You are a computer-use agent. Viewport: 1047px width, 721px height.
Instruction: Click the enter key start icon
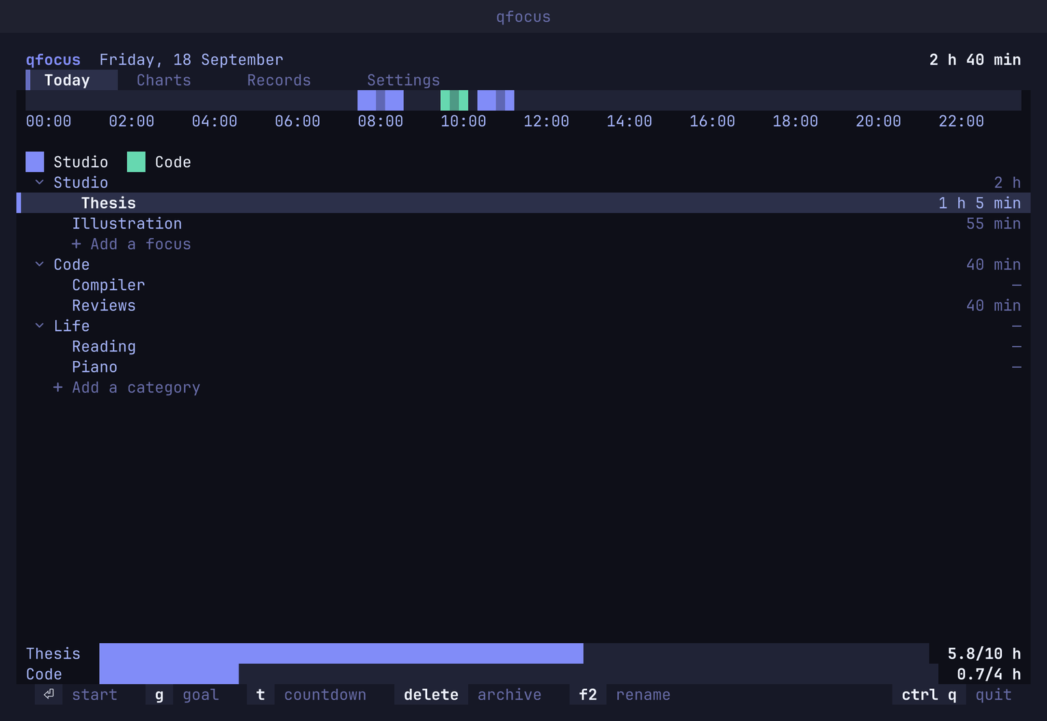[x=49, y=694]
